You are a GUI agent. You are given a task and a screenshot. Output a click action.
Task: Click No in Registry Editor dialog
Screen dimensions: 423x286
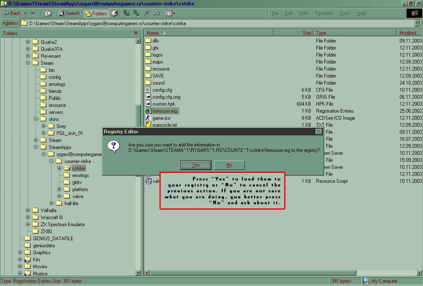coord(229,165)
